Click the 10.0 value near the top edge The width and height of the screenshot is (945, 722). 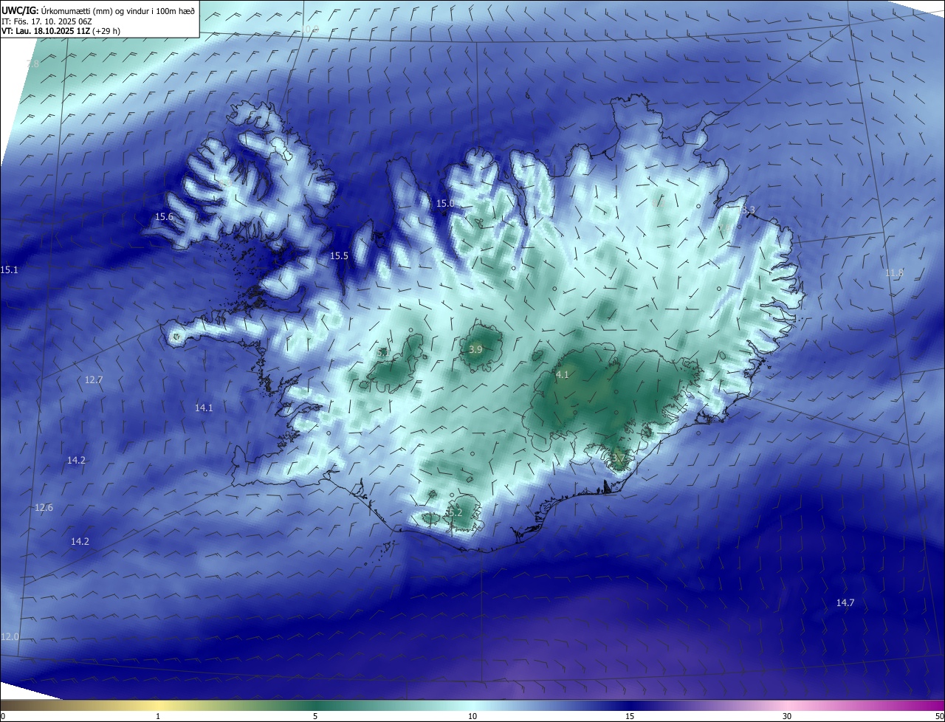(310, 29)
